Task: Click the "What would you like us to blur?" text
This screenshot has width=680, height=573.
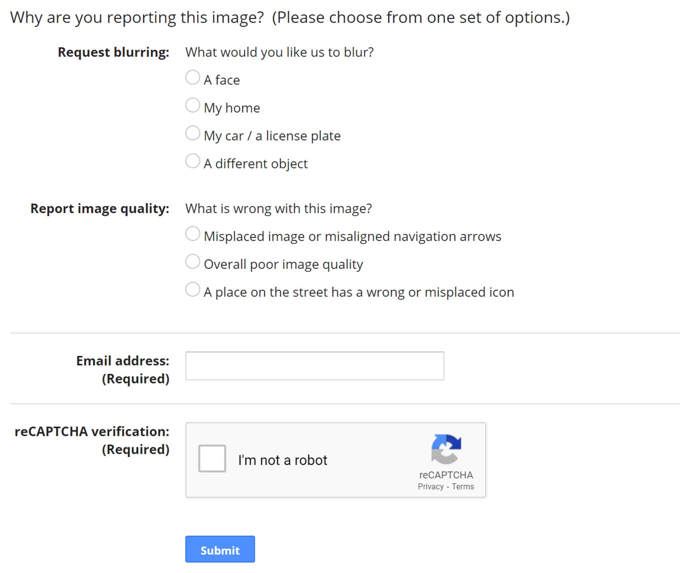Action: coord(280,52)
